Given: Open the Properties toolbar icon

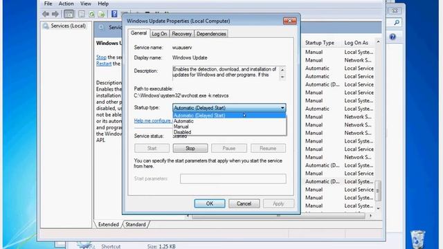Looking at the screenshot, I should click(82, 14).
